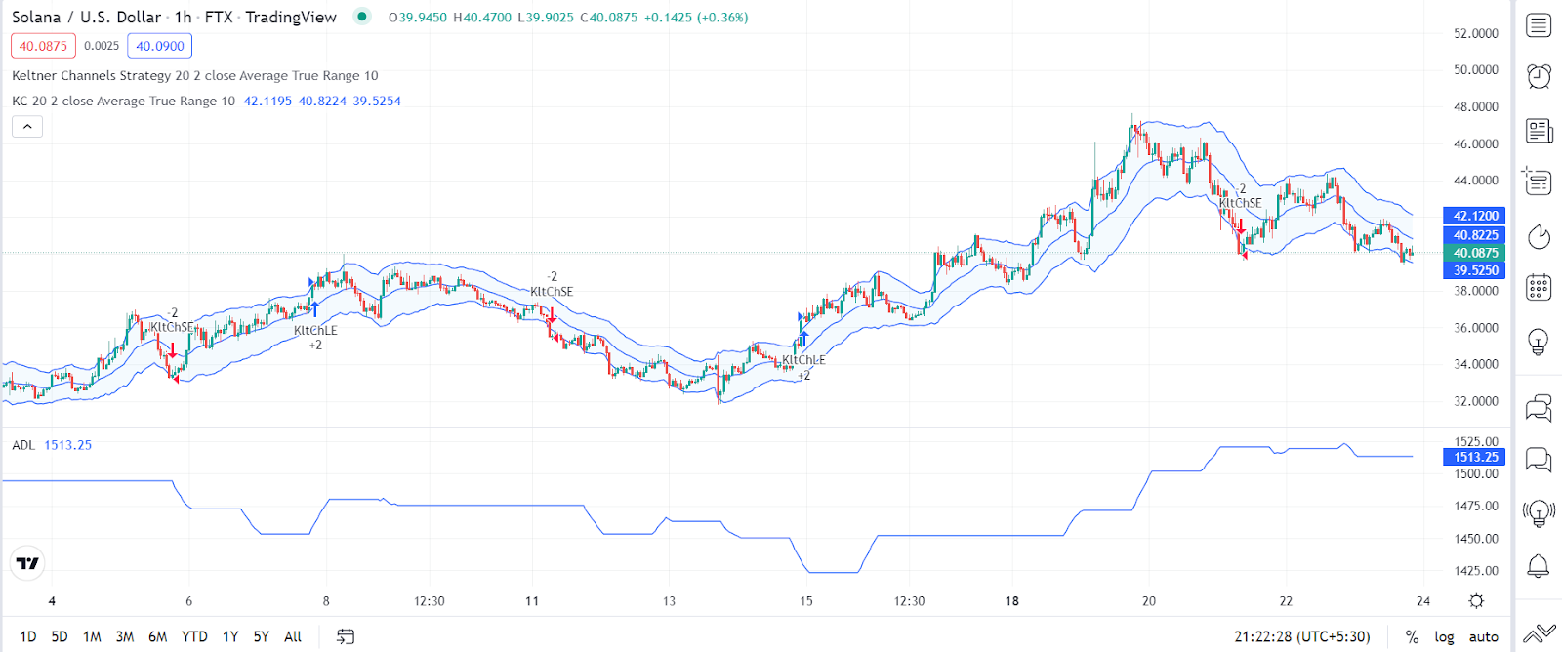The width and height of the screenshot is (1562, 652).
Task: Click the KltChLE +2 marker near 15
Action: (x=803, y=367)
